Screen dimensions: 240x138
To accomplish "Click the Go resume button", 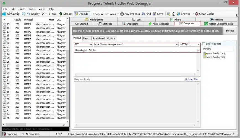I will click(x=52, y=14).
